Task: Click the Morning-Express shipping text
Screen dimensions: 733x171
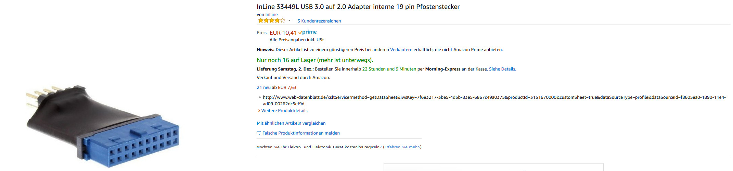Action: (x=442, y=69)
